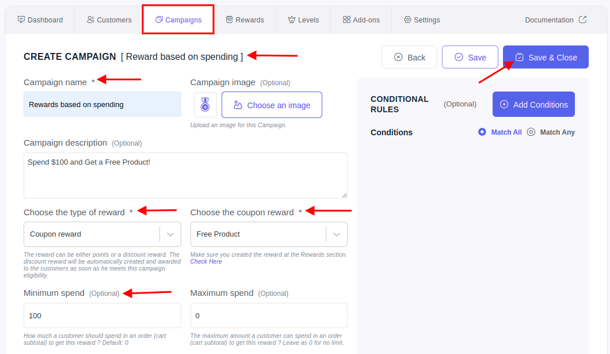The image size is (610, 354).
Task: Click the Levels crown icon
Action: 292,20
